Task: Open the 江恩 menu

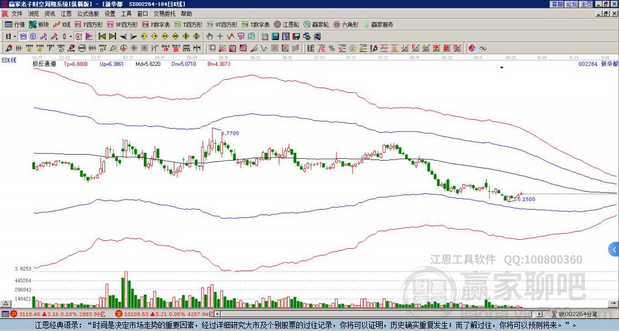Action: pos(66,14)
